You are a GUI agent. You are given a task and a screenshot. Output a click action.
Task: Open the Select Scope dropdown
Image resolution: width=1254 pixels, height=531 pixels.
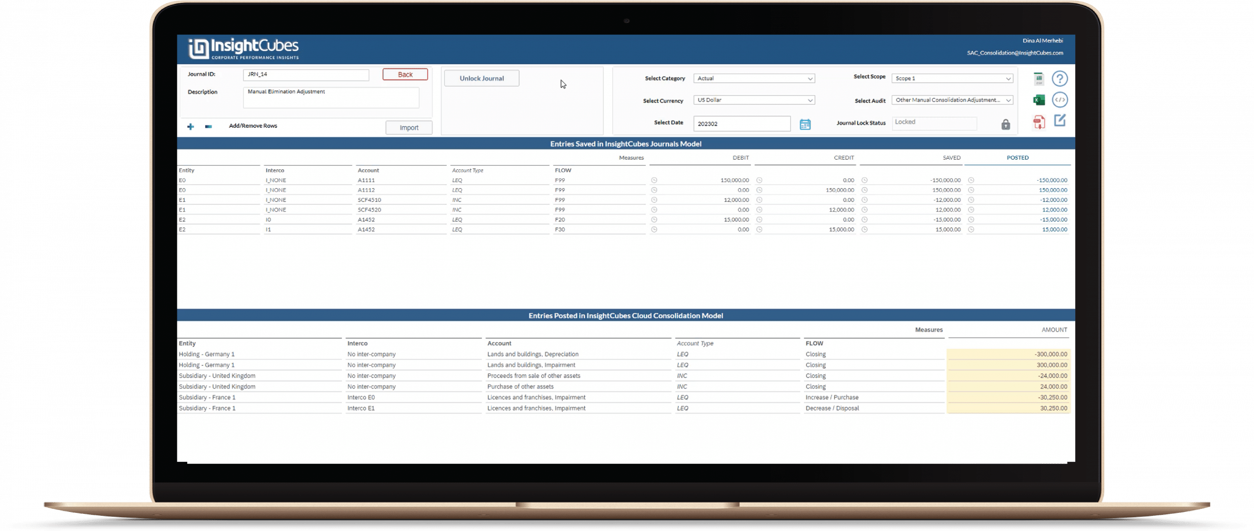coord(952,78)
